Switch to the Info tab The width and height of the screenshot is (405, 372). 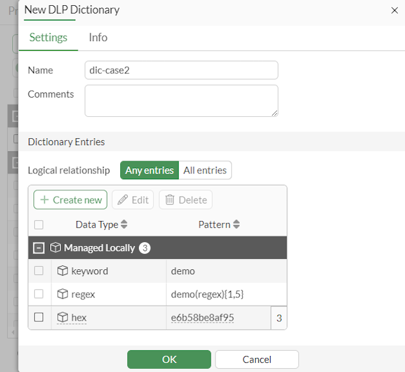coord(98,37)
